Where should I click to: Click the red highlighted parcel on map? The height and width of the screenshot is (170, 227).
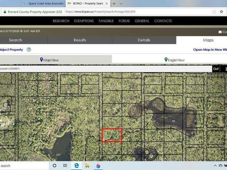pyautogui.click(x=112, y=135)
